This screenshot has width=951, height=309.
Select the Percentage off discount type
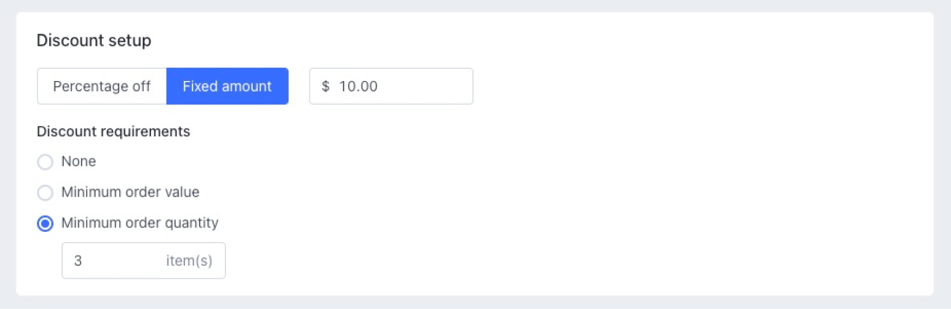[102, 86]
